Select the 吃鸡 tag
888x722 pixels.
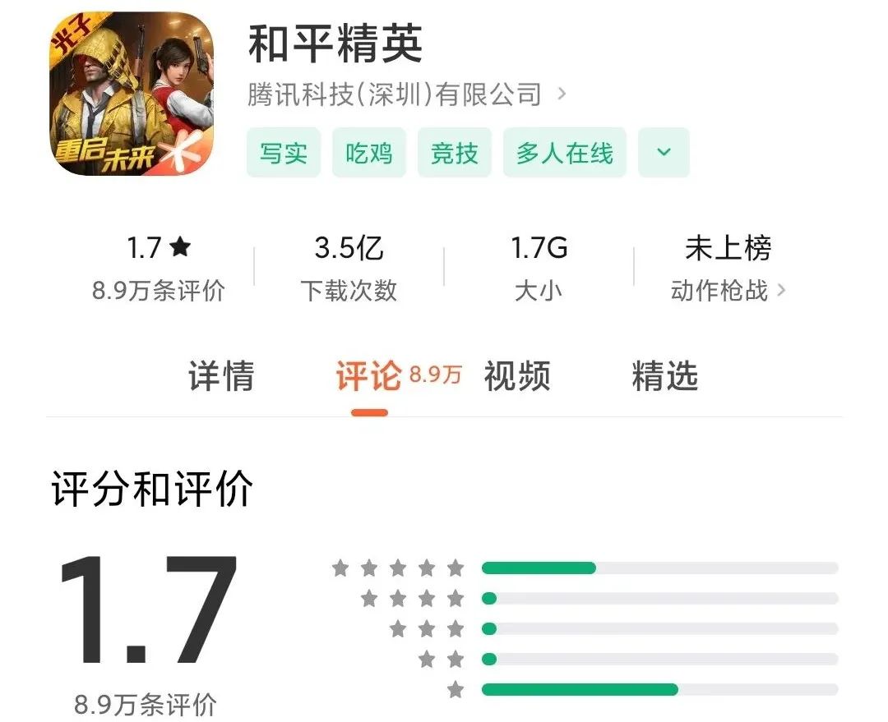tap(368, 152)
